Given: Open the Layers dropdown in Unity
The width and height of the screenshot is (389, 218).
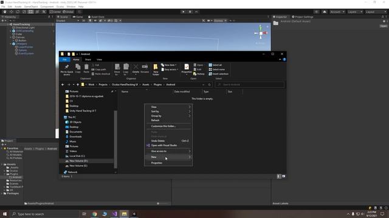Looking at the screenshot, I should pos(355,12).
